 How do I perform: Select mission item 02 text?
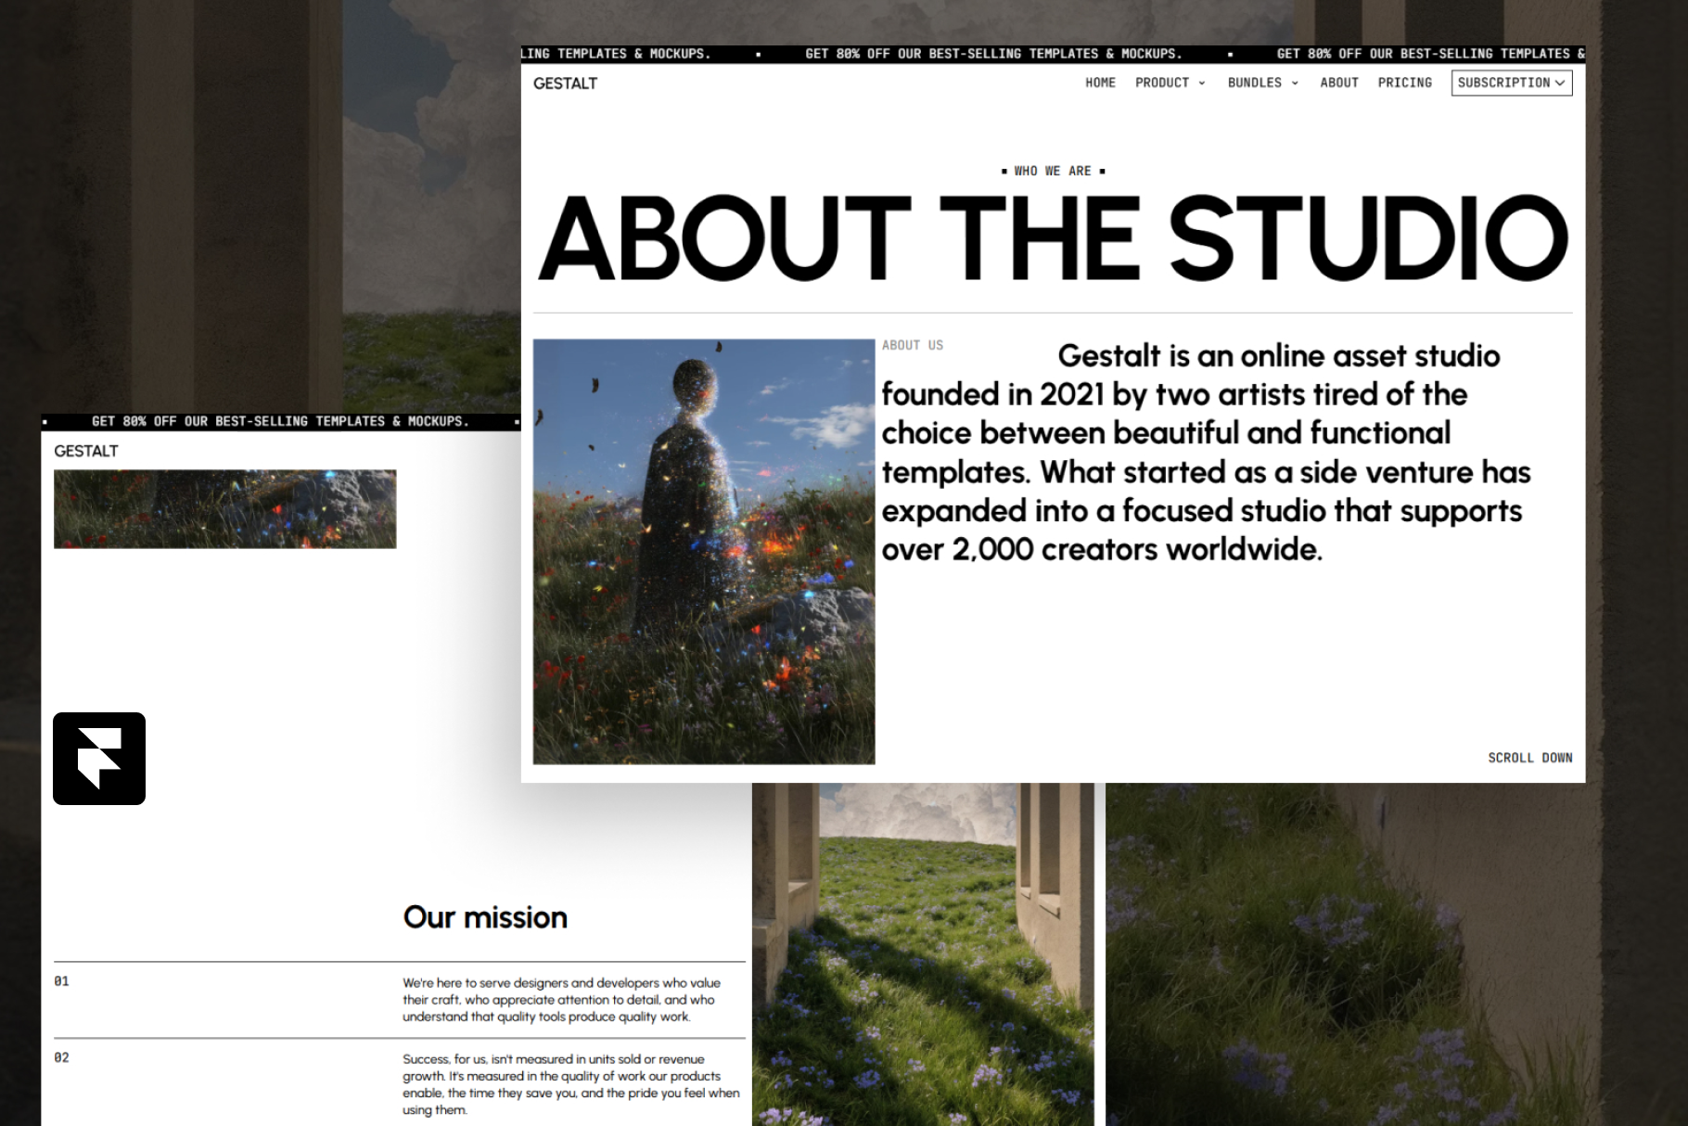tap(570, 1084)
